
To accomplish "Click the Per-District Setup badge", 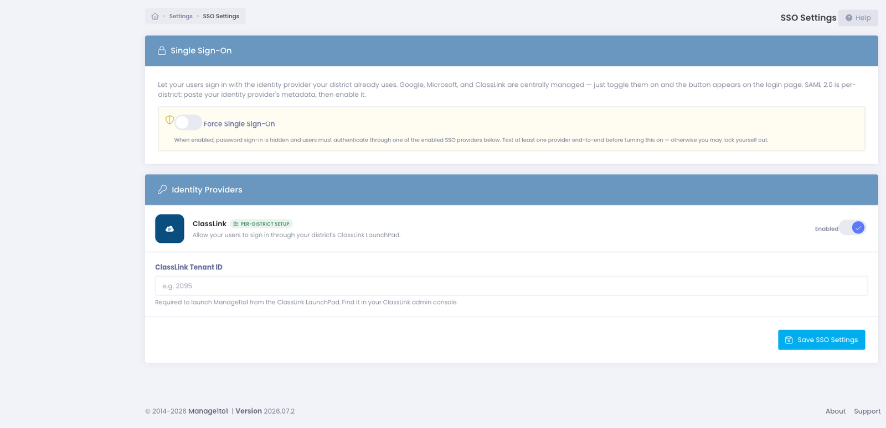I will pos(261,224).
